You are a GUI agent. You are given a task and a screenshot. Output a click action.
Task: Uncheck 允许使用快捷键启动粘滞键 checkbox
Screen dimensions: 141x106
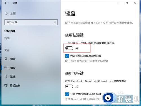(x=67, y=56)
